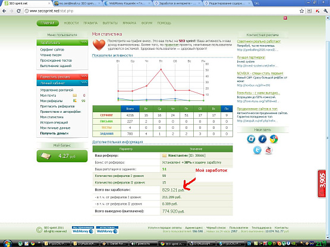
Task: Open Выполнение заданий in sidebar
Action: point(56,66)
